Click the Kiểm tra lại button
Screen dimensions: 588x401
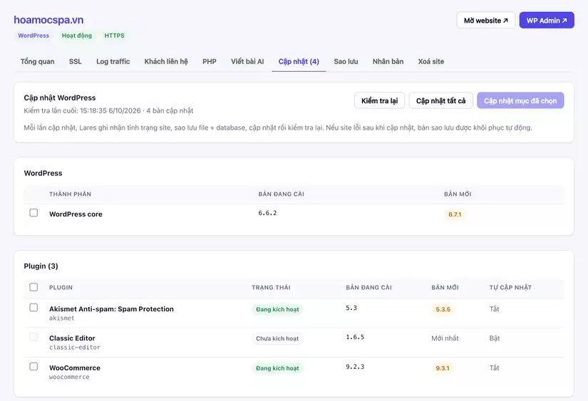[x=379, y=100]
